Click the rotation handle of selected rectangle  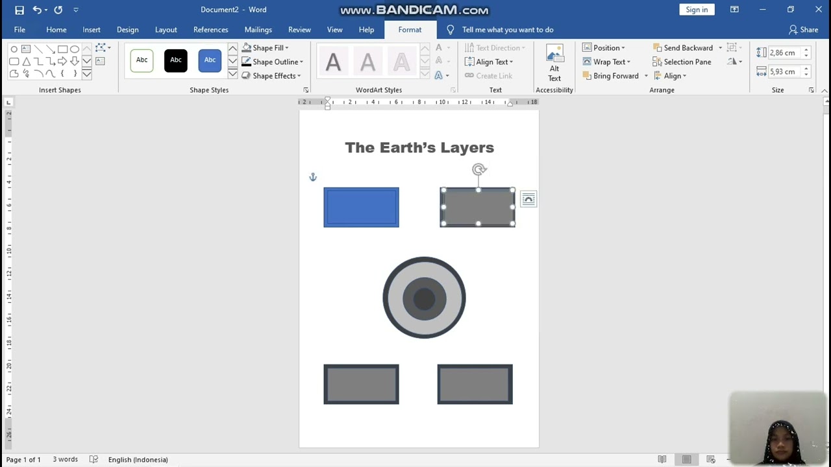[x=479, y=170]
